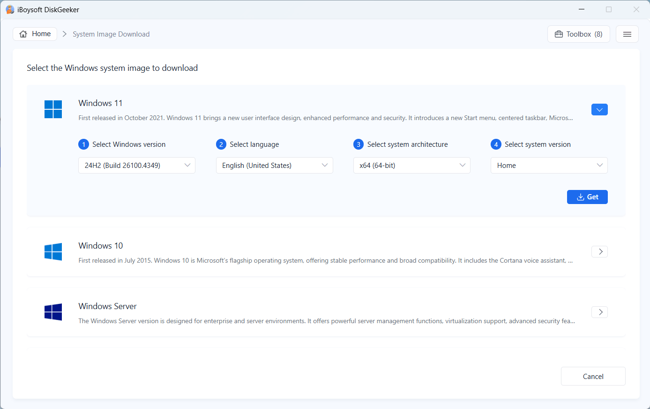This screenshot has height=409, width=650.
Task: Click the 'Select Windows version' label
Action: (129, 144)
